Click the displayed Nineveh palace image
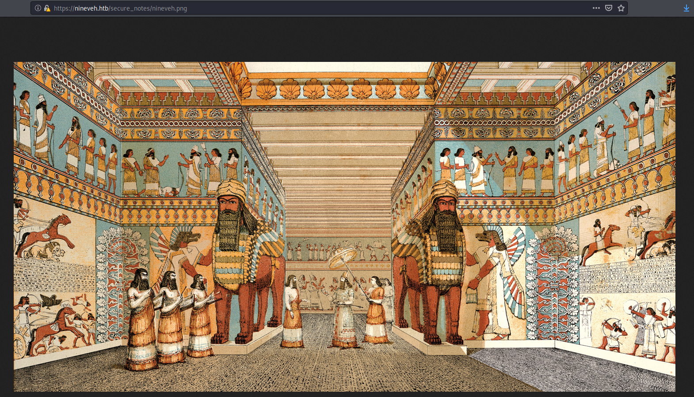 point(344,226)
